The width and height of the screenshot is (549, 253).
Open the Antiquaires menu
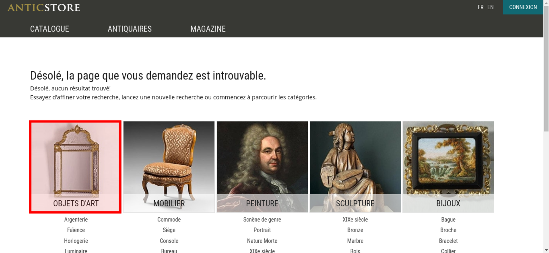click(x=130, y=29)
